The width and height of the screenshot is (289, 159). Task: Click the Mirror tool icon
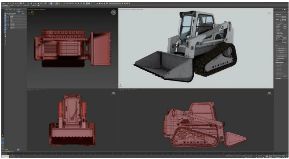[x=76, y=4]
